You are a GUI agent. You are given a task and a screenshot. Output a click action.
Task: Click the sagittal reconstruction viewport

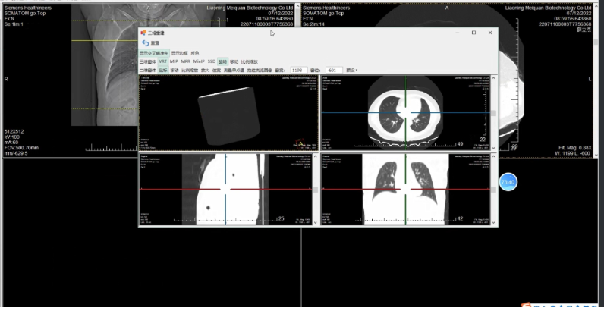(x=225, y=189)
